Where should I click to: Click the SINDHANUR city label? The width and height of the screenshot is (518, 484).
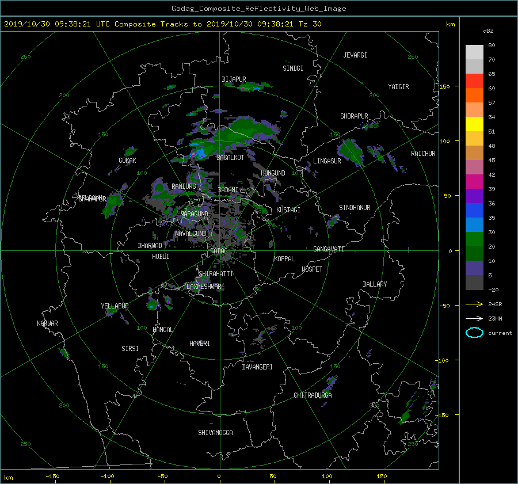coord(355,208)
